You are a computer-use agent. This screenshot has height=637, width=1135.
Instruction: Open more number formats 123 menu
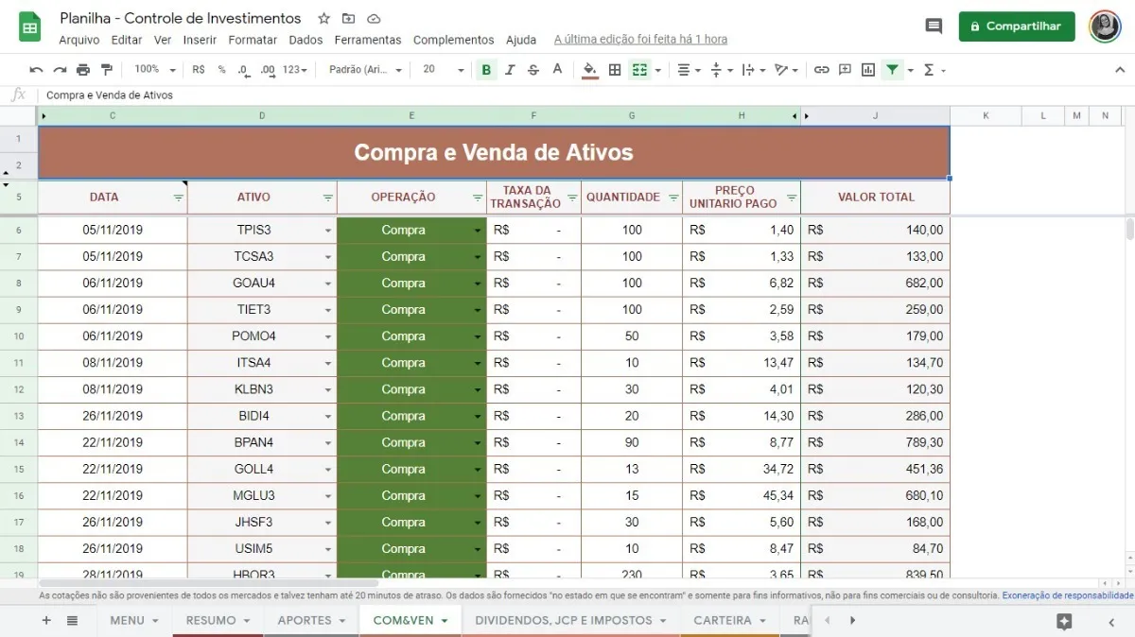(x=295, y=70)
